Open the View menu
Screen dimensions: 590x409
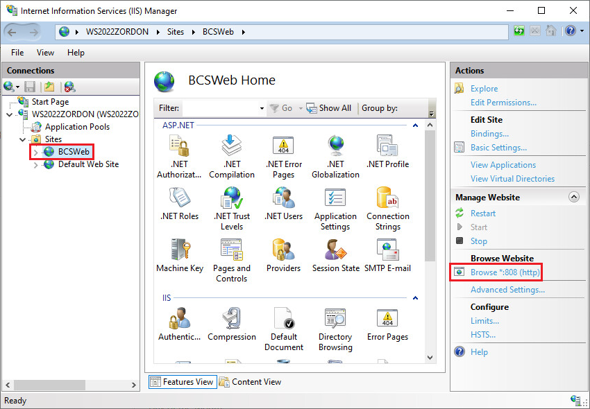[x=45, y=53]
